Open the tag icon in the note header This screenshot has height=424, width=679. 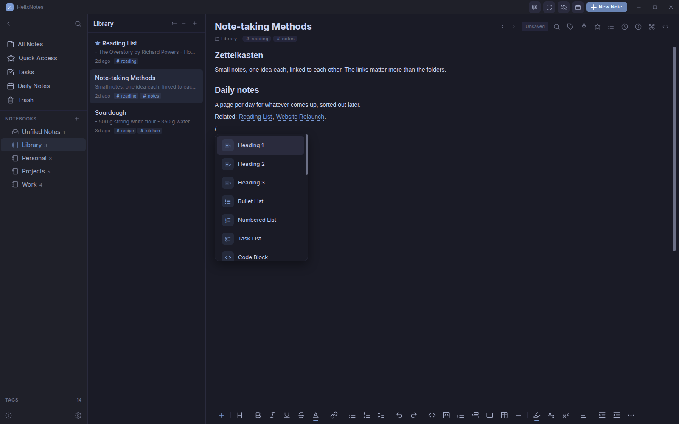[x=570, y=27]
